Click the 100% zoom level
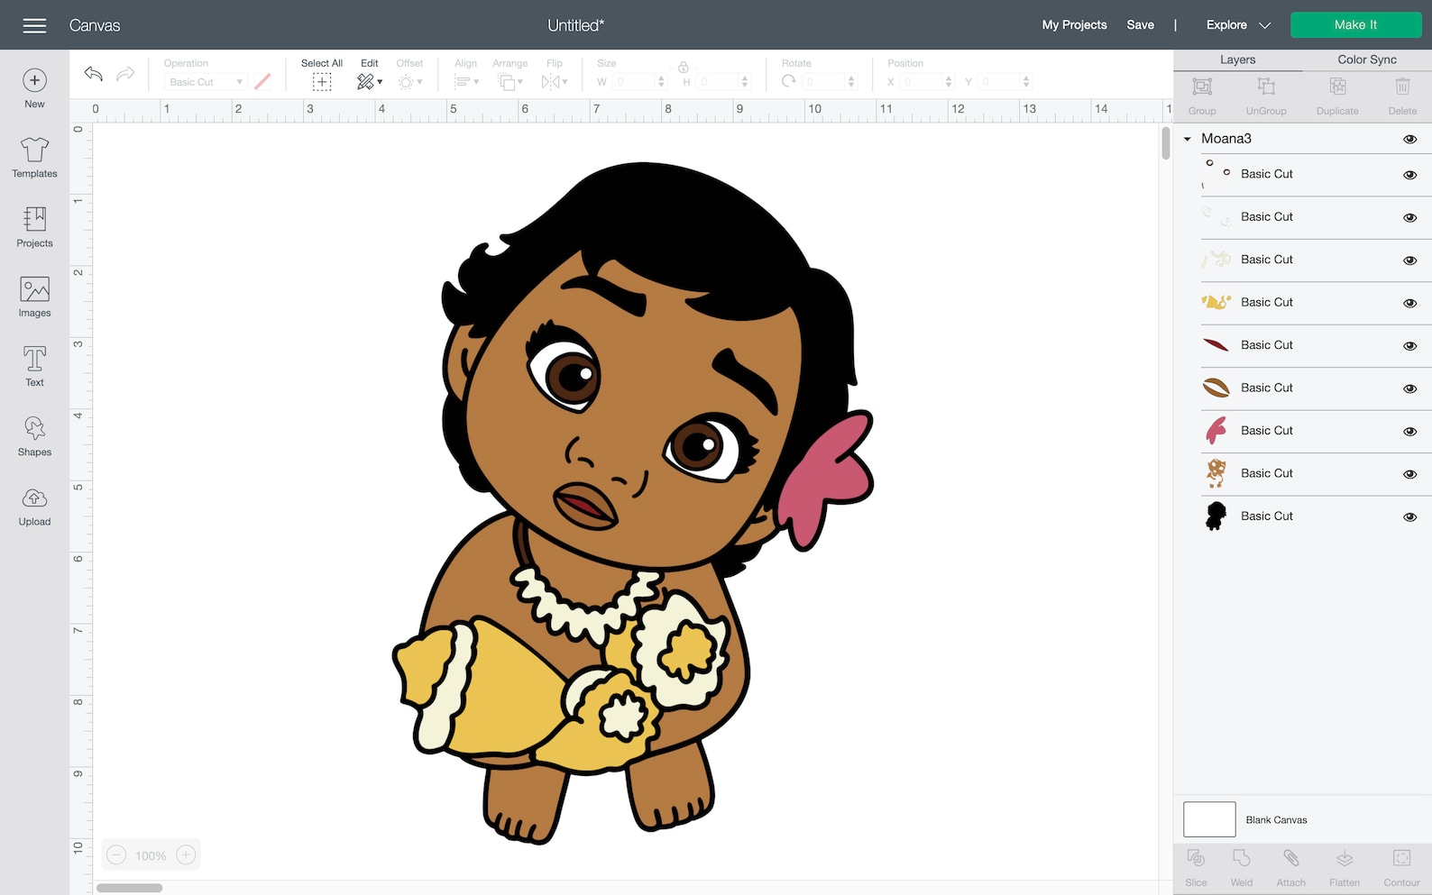 [151, 856]
